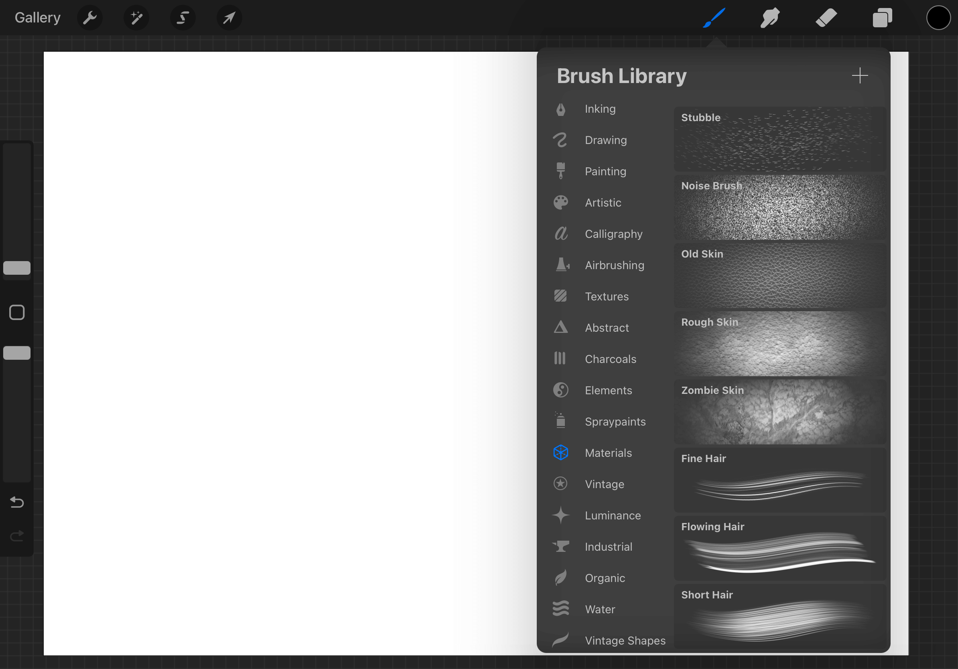
Task: Open the Actions wrench menu
Action: 90,18
